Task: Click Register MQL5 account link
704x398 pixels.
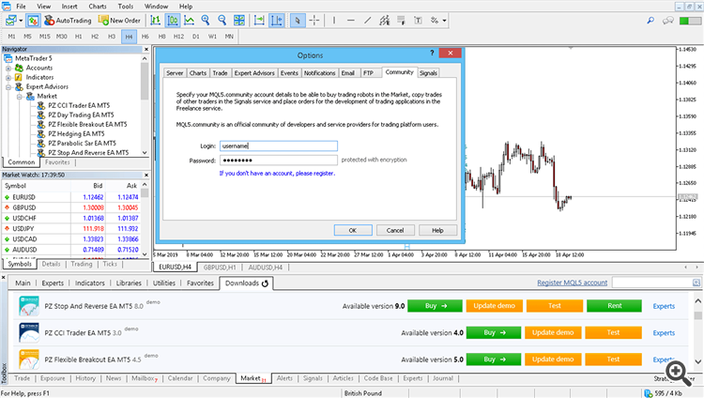Action: [572, 283]
